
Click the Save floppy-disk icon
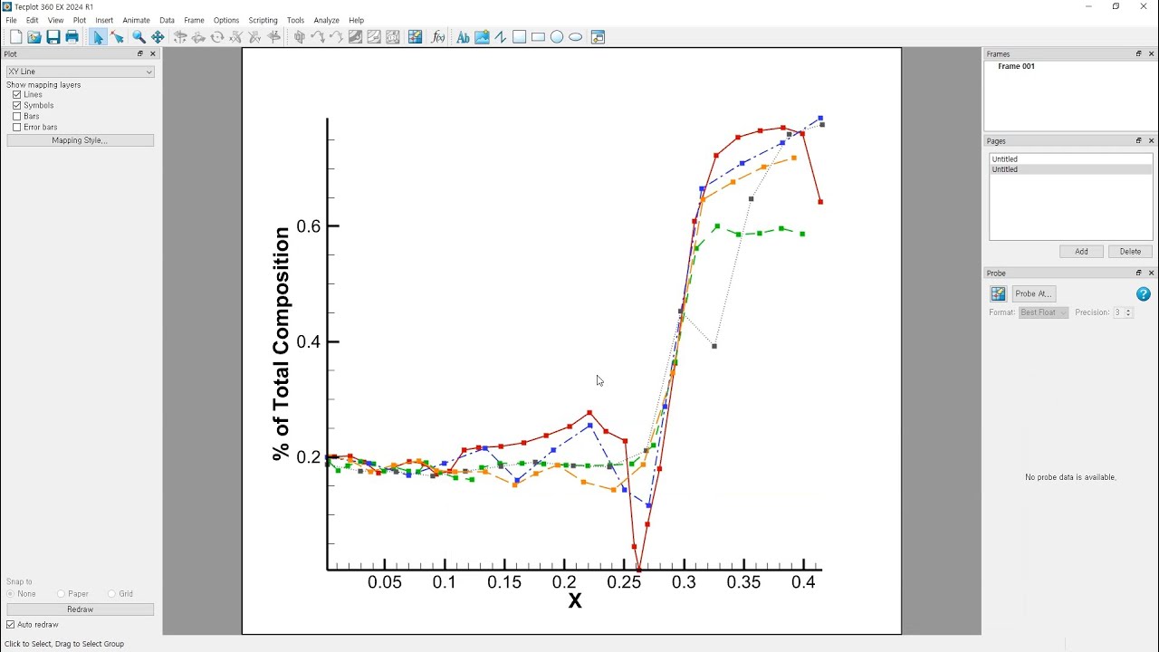pyautogui.click(x=53, y=37)
